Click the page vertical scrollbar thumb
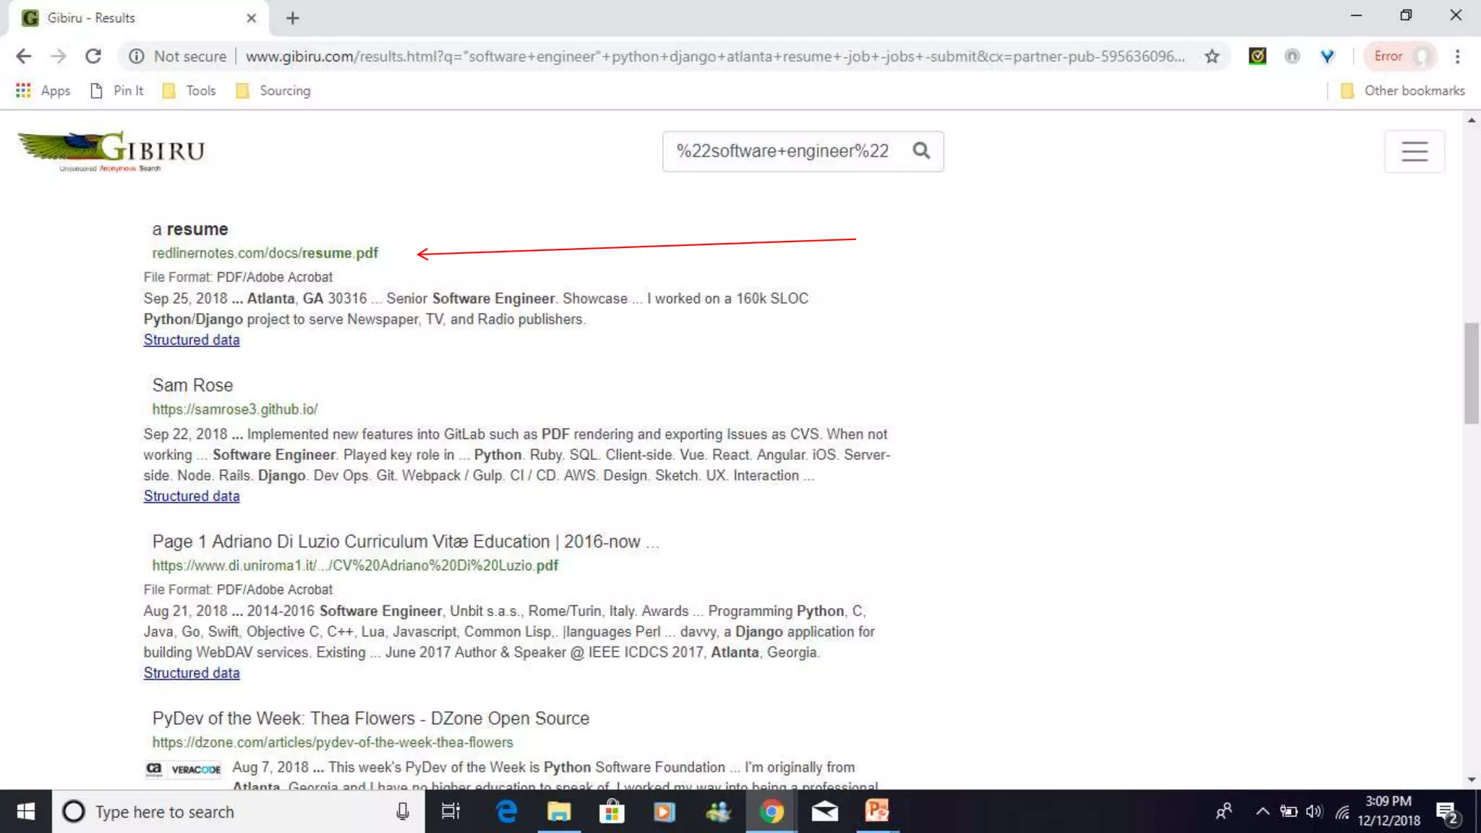 tap(1471, 372)
